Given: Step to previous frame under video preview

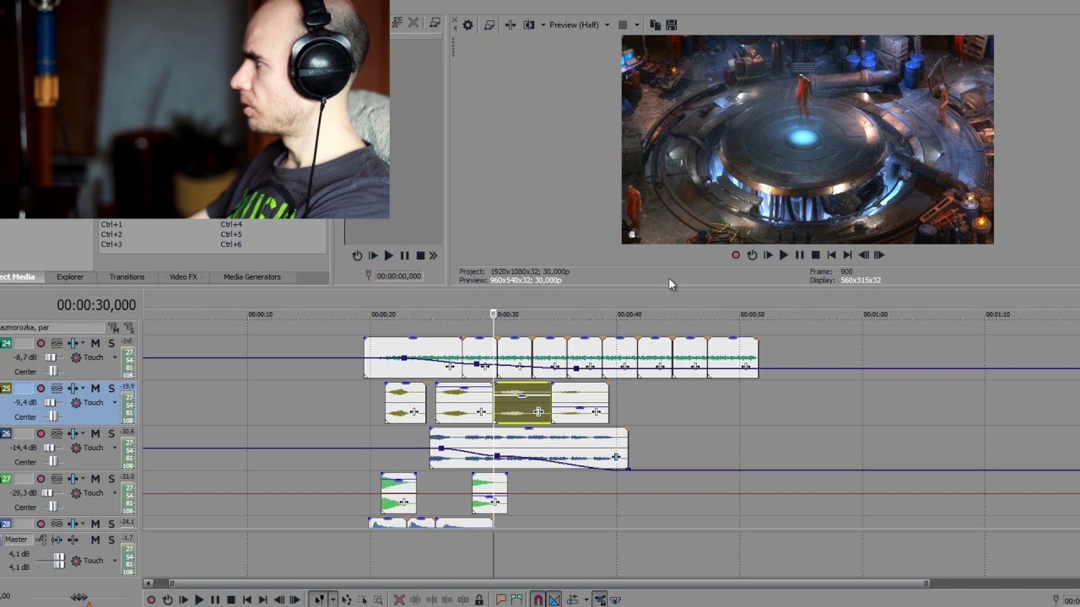Looking at the screenshot, I should point(863,255).
